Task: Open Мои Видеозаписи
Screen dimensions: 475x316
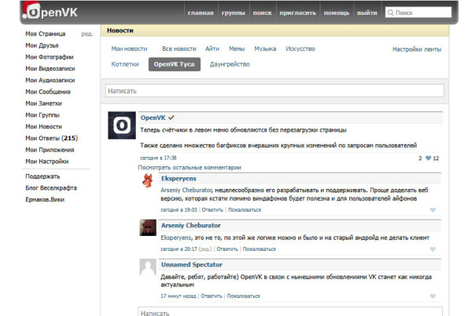Action: (50, 68)
